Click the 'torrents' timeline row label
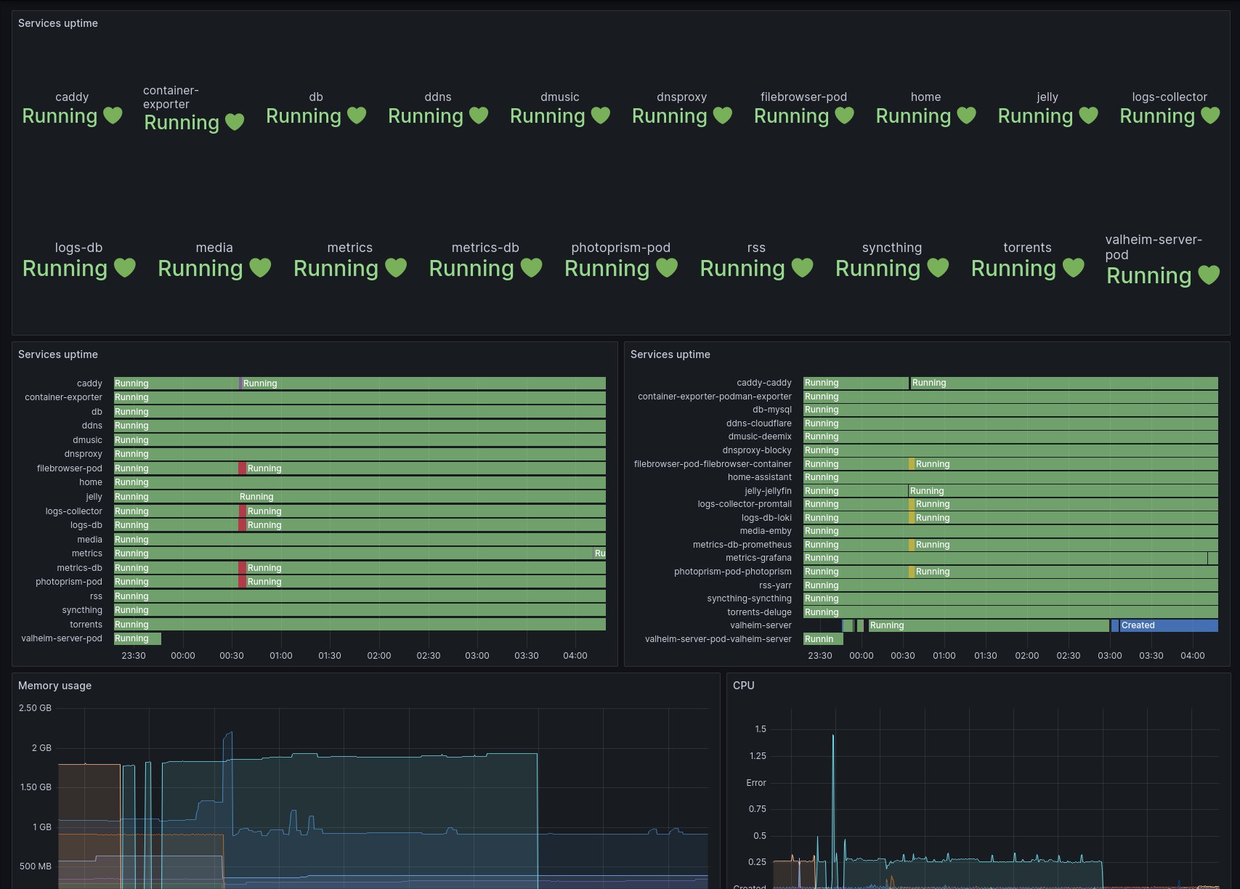Viewport: 1240px width, 889px height. pos(86,625)
